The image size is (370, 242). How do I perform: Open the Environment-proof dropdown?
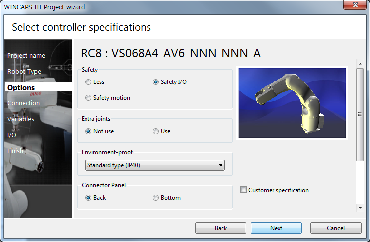click(x=154, y=165)
